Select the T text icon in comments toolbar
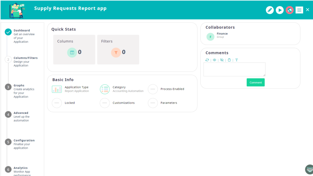The width and height of the screenshot is (313, 176). (237, 60)
